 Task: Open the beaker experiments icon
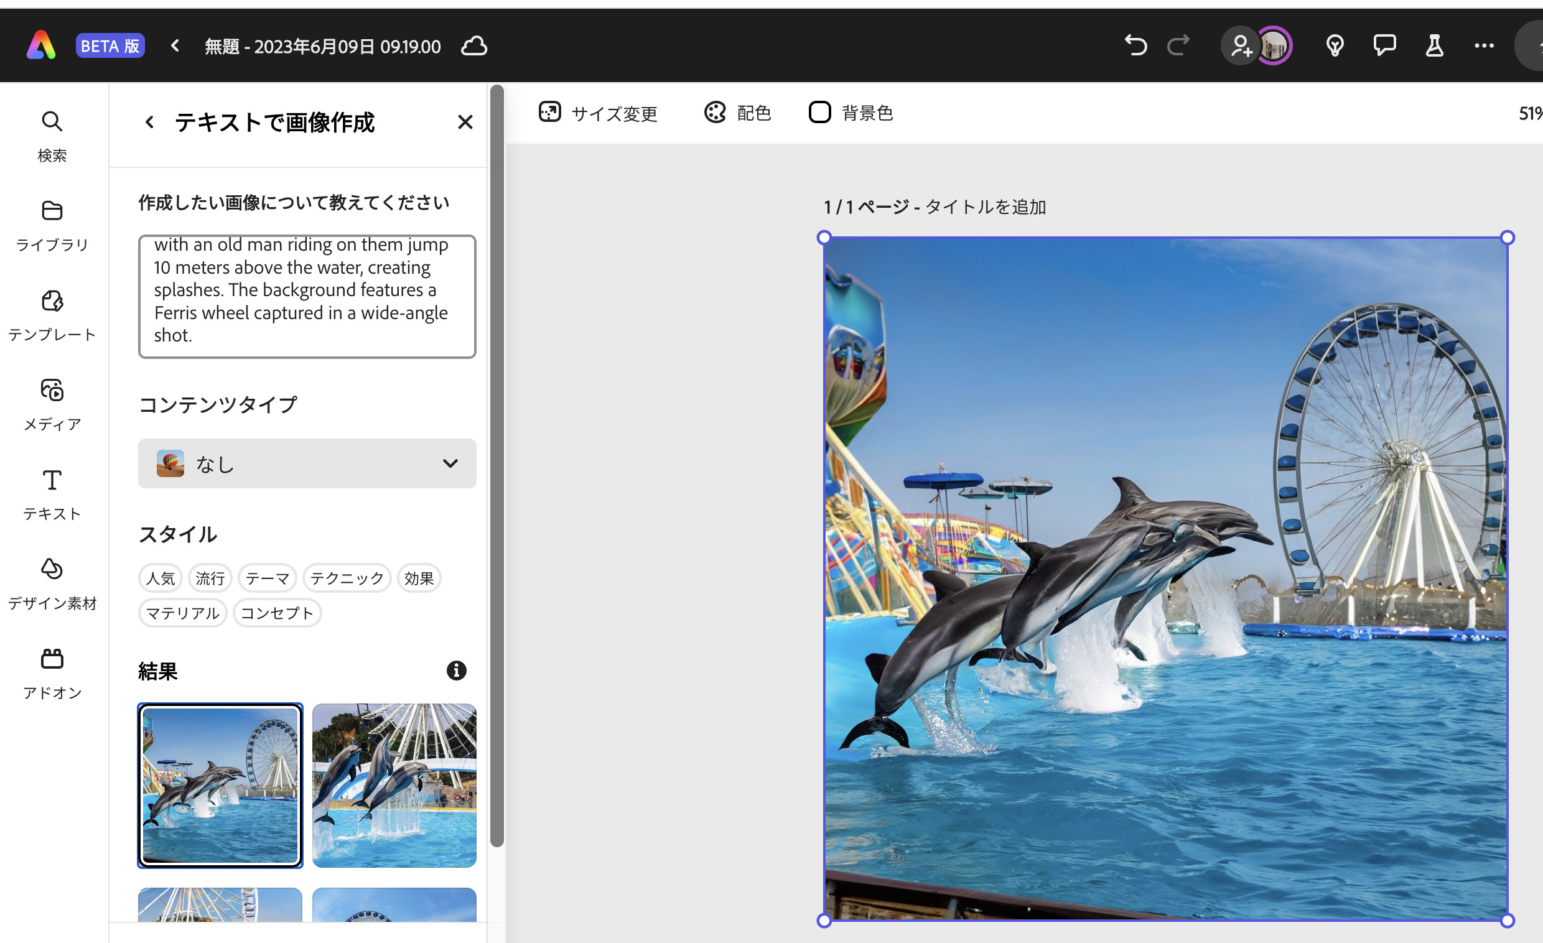1434,45
